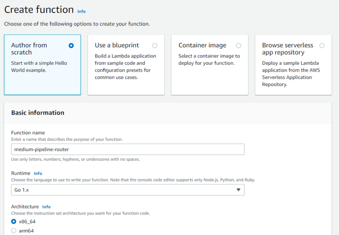Viewport: 339px width, 235px height.
Task: Click the 'Enter a name that describes' hint
Action: tap(67, 139)
